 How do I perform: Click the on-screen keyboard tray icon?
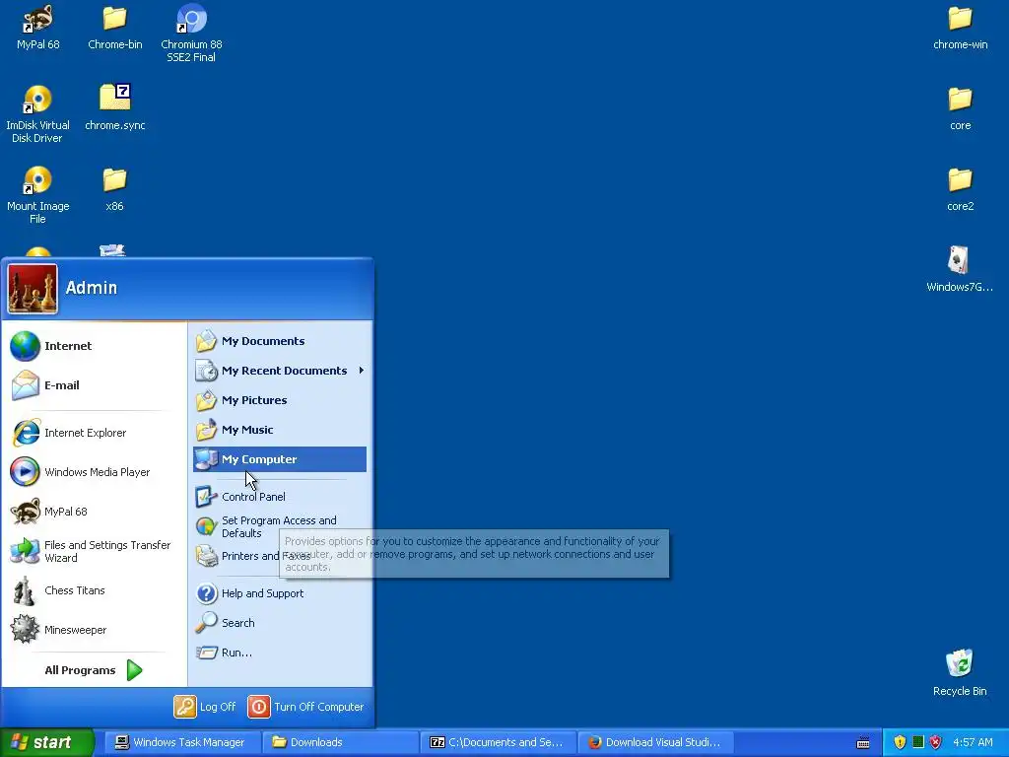(863, 743)
